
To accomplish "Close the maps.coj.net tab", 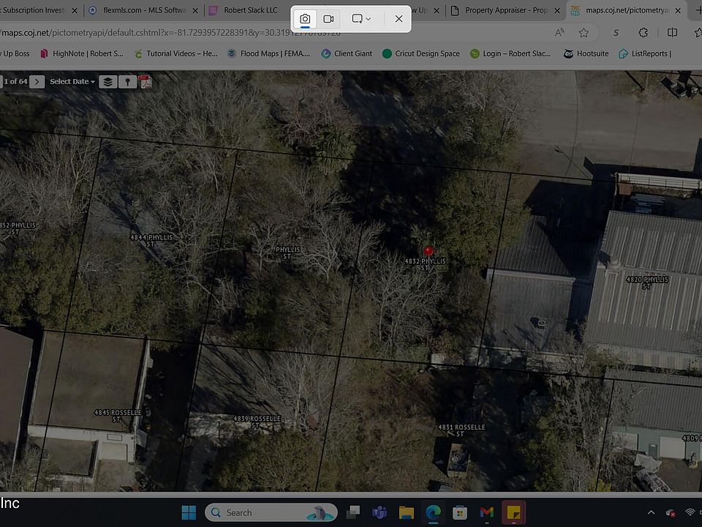I will point(679,10).
